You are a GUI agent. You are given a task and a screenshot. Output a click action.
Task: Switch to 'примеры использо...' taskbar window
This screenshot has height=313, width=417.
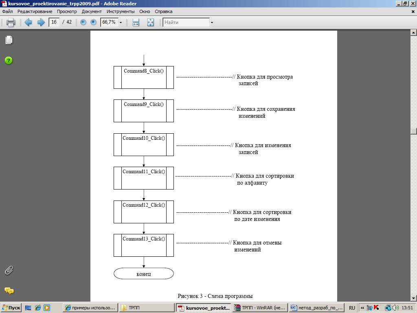click(90, 308)
